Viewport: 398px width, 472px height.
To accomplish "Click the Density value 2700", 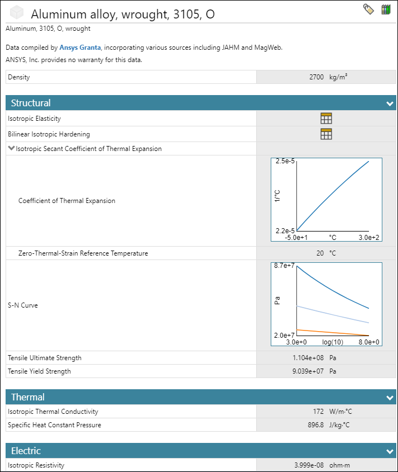I will coord(316,77).
